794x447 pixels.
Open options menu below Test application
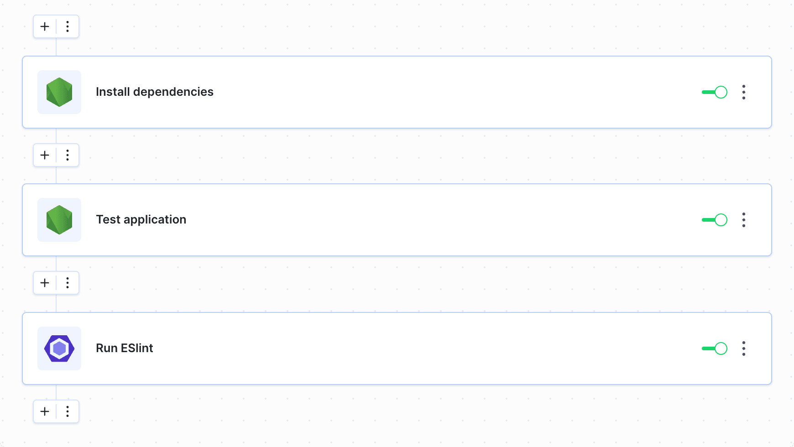68,283
